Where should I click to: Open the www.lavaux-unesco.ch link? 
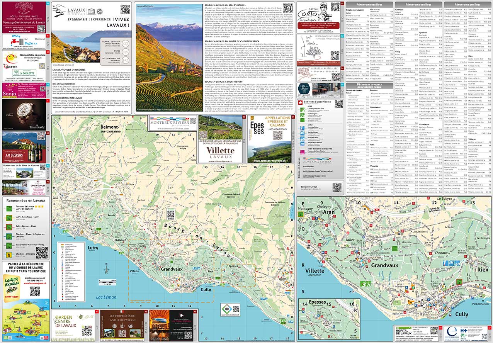[x=63, y=65]
